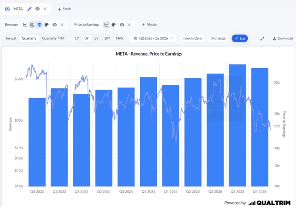The image size is (296, 207).
Task: Remove the META stock chip
Action: click(45, 9)
